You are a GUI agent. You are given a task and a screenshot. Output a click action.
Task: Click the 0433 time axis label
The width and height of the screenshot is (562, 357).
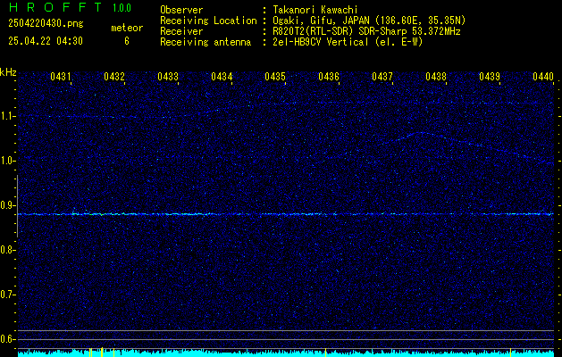(x=168, y=76)
